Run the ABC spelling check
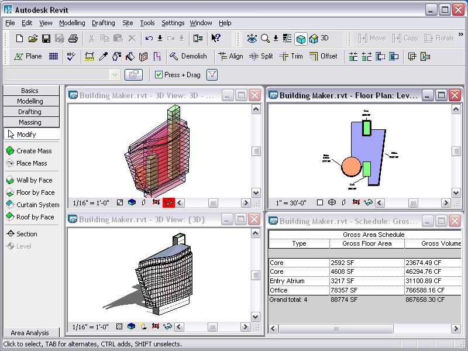 coord(71,56)
